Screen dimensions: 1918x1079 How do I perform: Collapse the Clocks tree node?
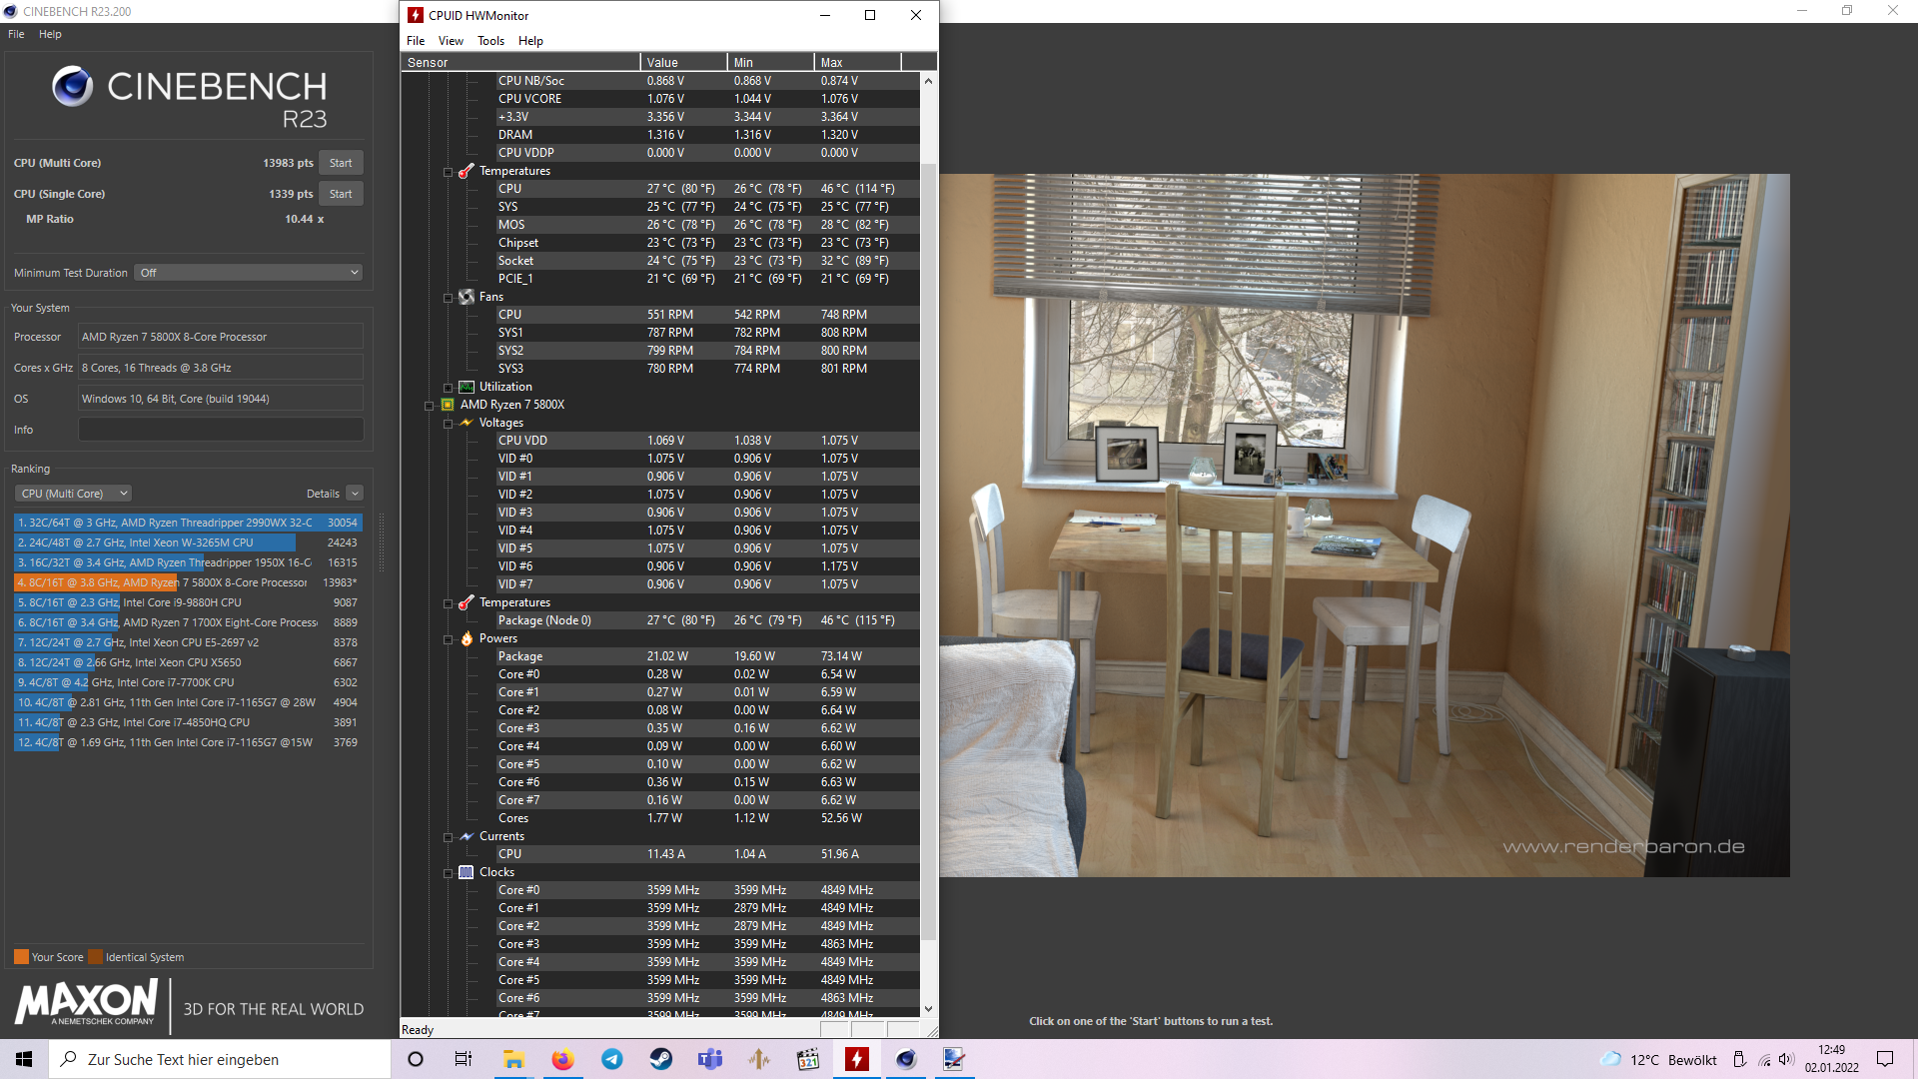pos(449,873)
